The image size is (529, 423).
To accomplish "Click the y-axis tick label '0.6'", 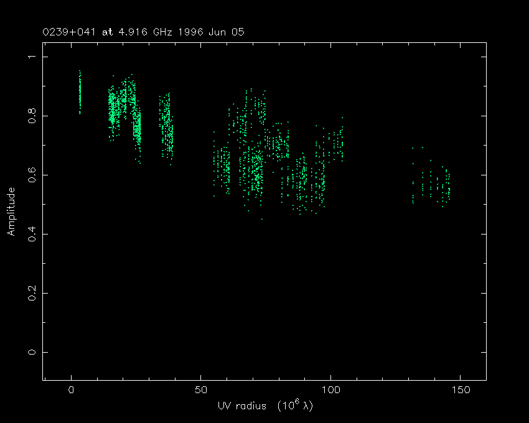I will click(30, 175).
